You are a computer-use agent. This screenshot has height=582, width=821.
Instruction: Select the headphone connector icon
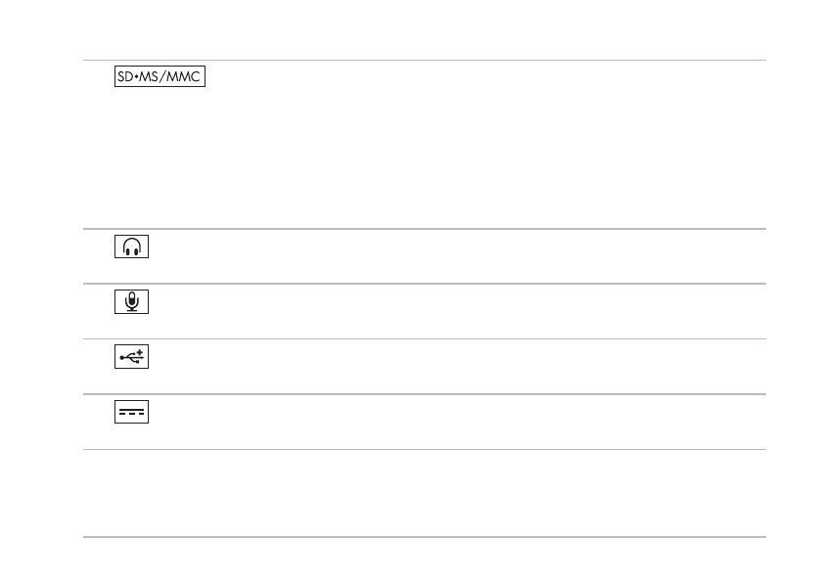point(129,248)
